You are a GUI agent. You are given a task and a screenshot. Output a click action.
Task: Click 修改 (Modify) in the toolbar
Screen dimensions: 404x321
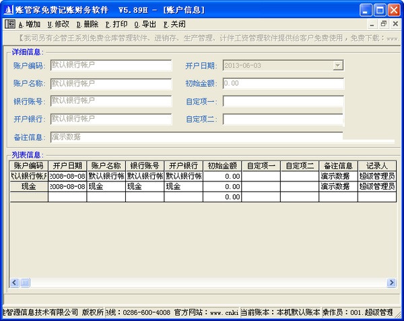[x=59, y=24]
